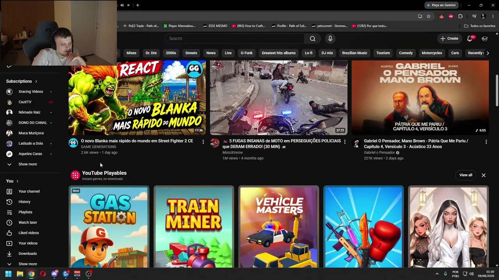Viewport: 499px width, 280px height.
Task: Open more options for Blanka video
Action: pyautogui.click(x=203, y=142)
